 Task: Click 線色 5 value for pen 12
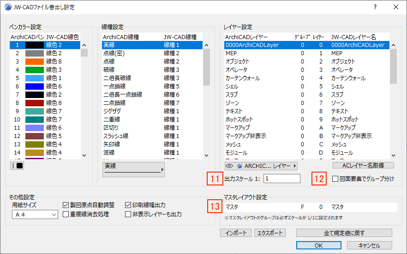pyautogui.click(x=54, y=136)
